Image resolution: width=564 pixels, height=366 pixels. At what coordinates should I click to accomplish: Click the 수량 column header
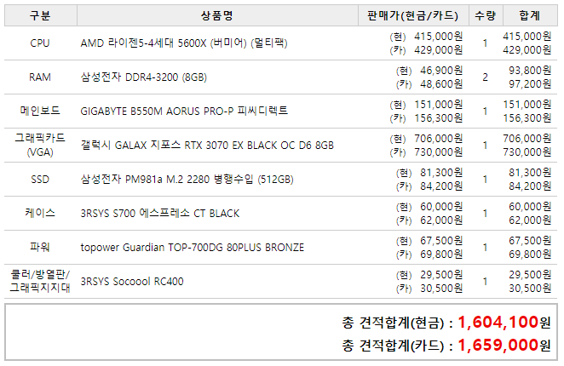tap(485, 15)
